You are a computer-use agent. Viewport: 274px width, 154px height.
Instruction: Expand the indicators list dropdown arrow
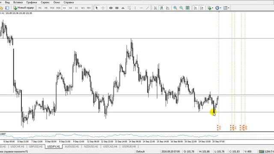212,8
